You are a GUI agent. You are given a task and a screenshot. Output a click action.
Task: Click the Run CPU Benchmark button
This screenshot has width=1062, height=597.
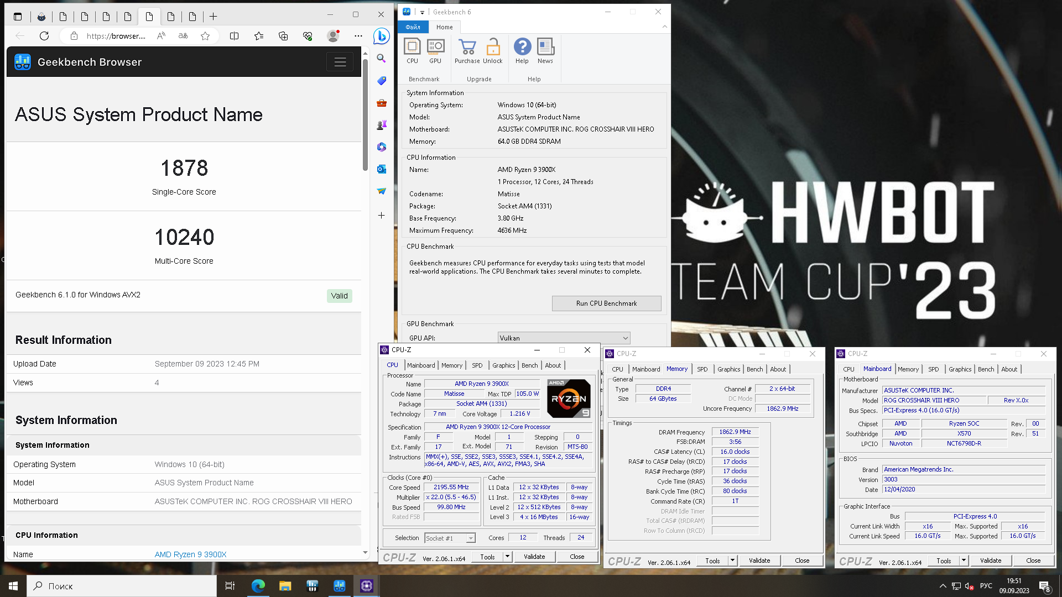[x=606, y=303]
